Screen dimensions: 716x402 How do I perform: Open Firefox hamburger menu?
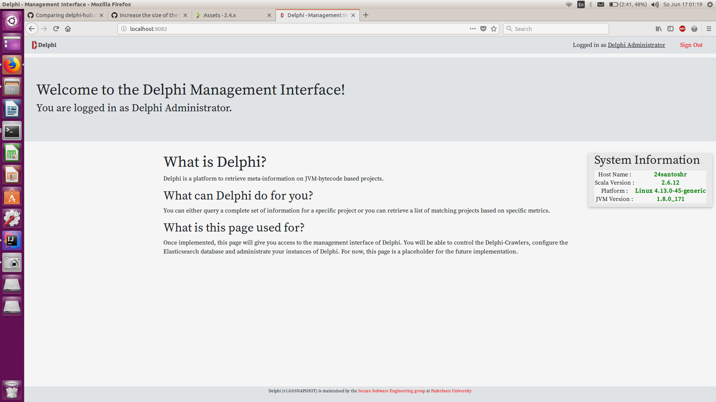click(709, 29)
